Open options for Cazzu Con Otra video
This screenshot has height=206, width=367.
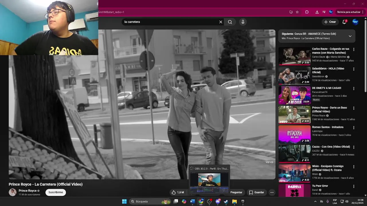click(354, 147)
